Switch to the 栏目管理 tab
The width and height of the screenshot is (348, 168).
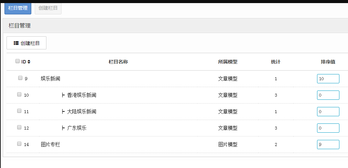tap(18, 8)
